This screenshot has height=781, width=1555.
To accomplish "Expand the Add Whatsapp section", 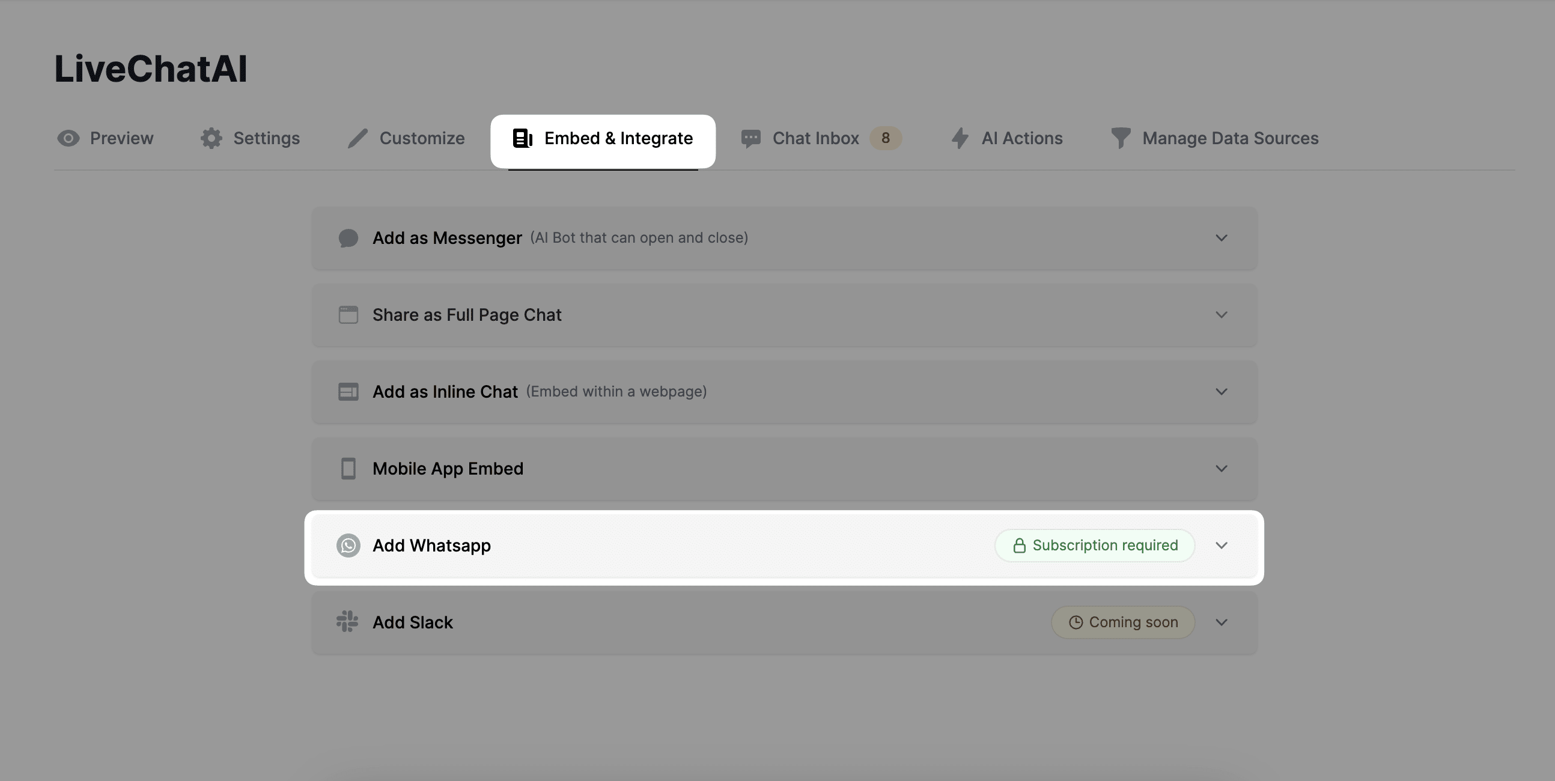I will point(1221,545).
